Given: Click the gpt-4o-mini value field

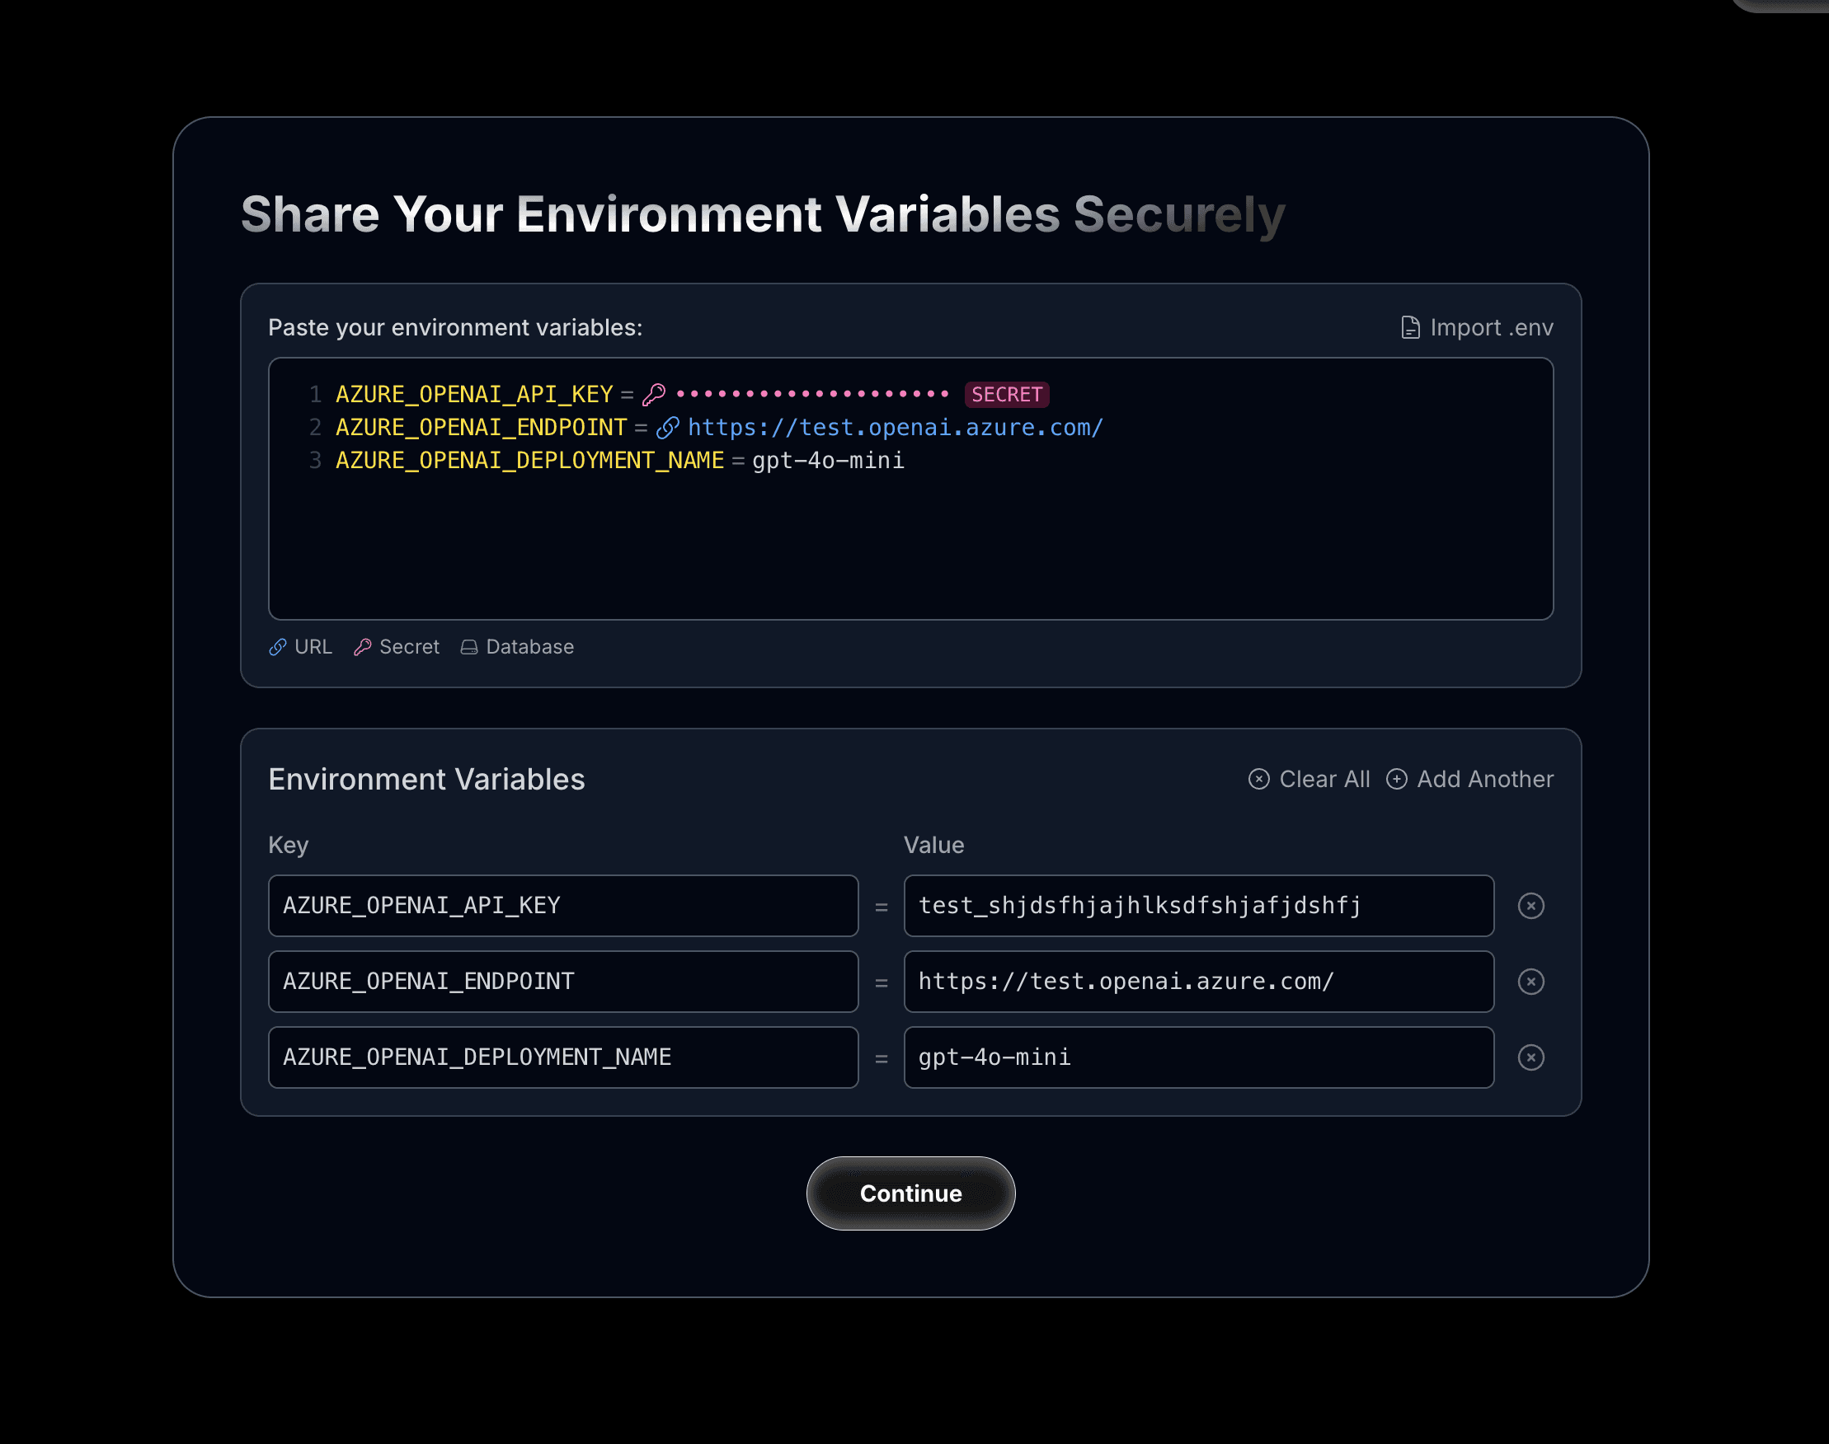Looking at the screenshot, I should (1198, 1057).
